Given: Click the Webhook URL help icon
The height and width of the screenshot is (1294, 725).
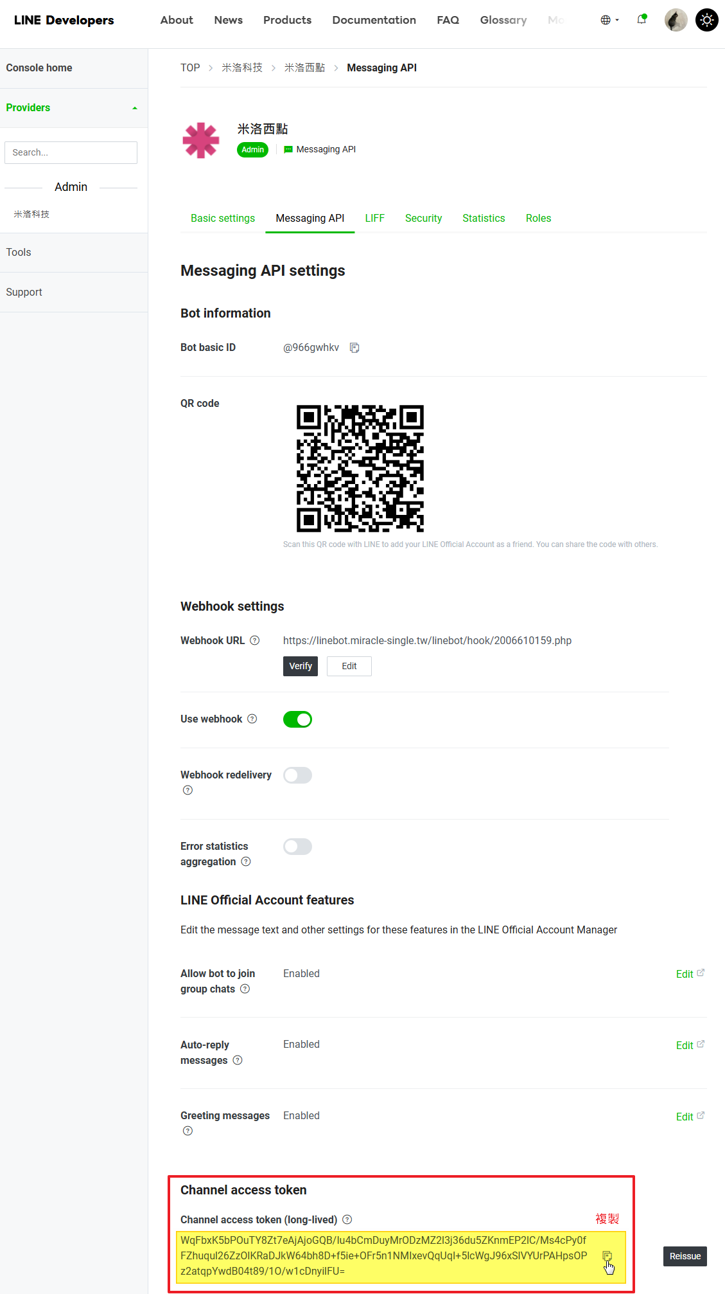Looking at the screenshot, I should [255, 640].
